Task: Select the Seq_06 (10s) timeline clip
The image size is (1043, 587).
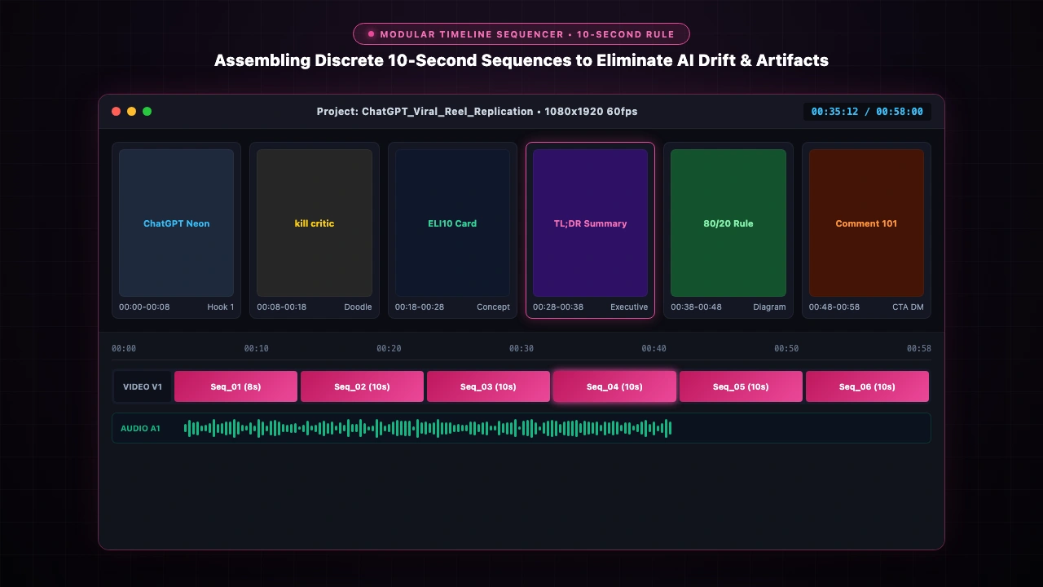Action: click(867, 386)
